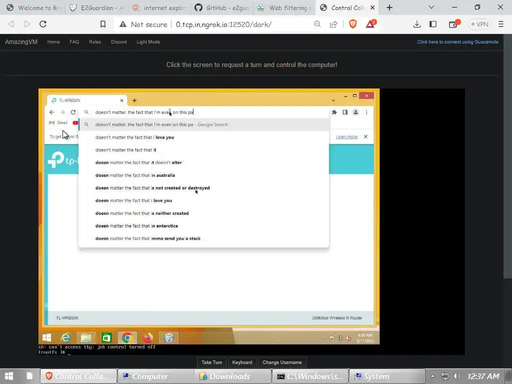Switch to the internet explorer tab

tap(159, 7)
